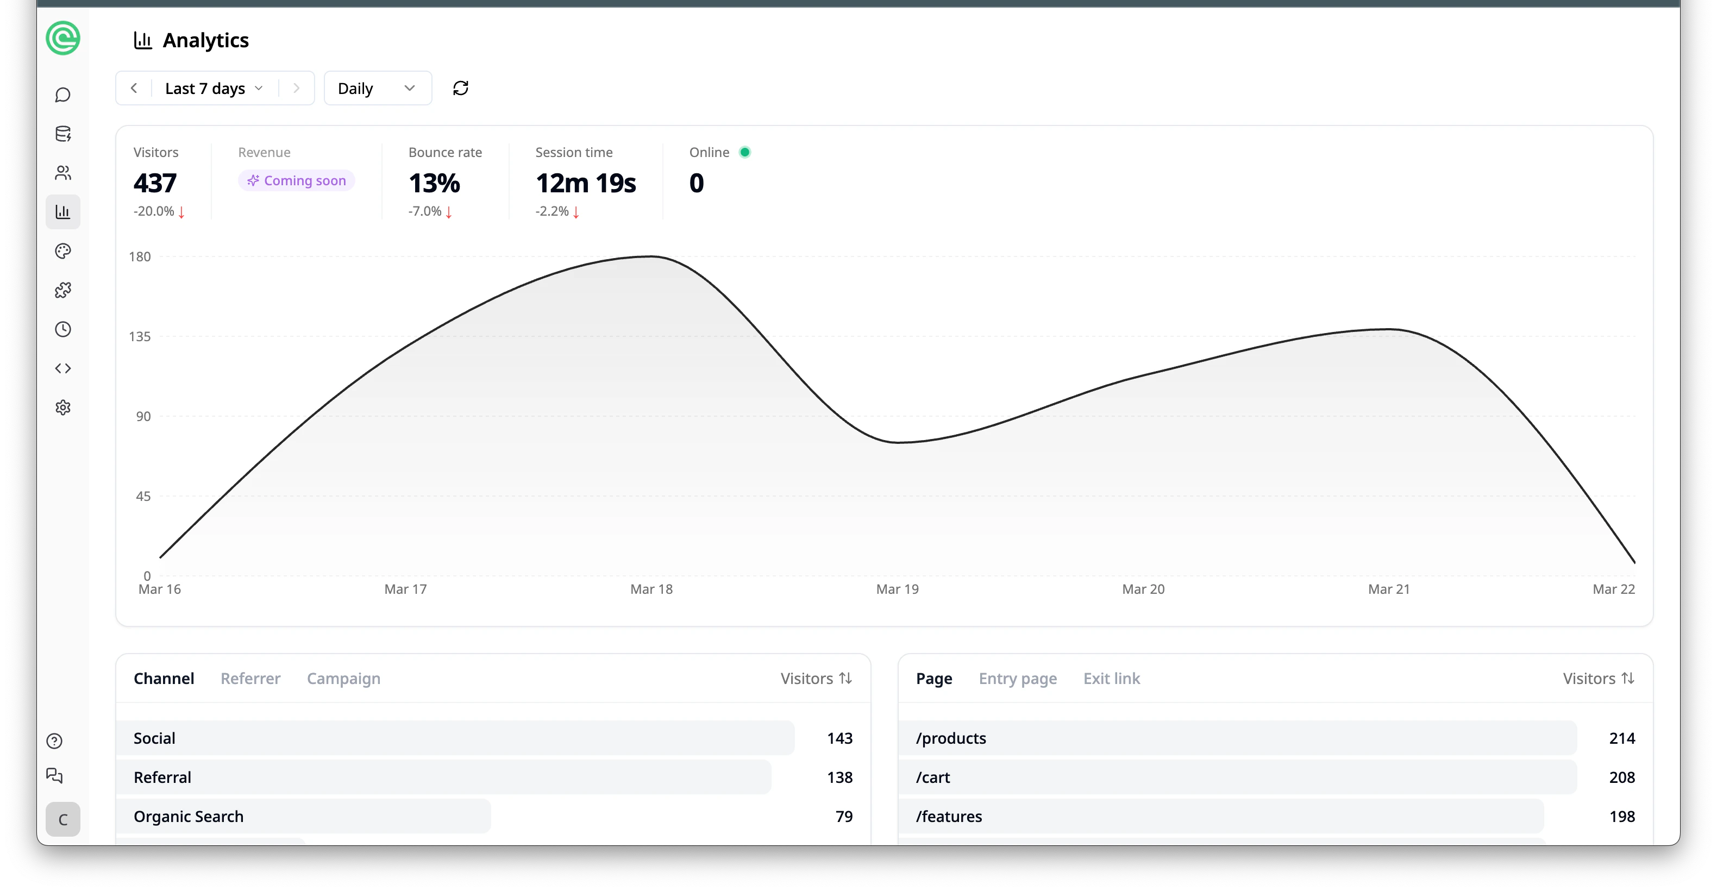
Task: Open the Daily interval dropdown
Action: pos(377,87)
